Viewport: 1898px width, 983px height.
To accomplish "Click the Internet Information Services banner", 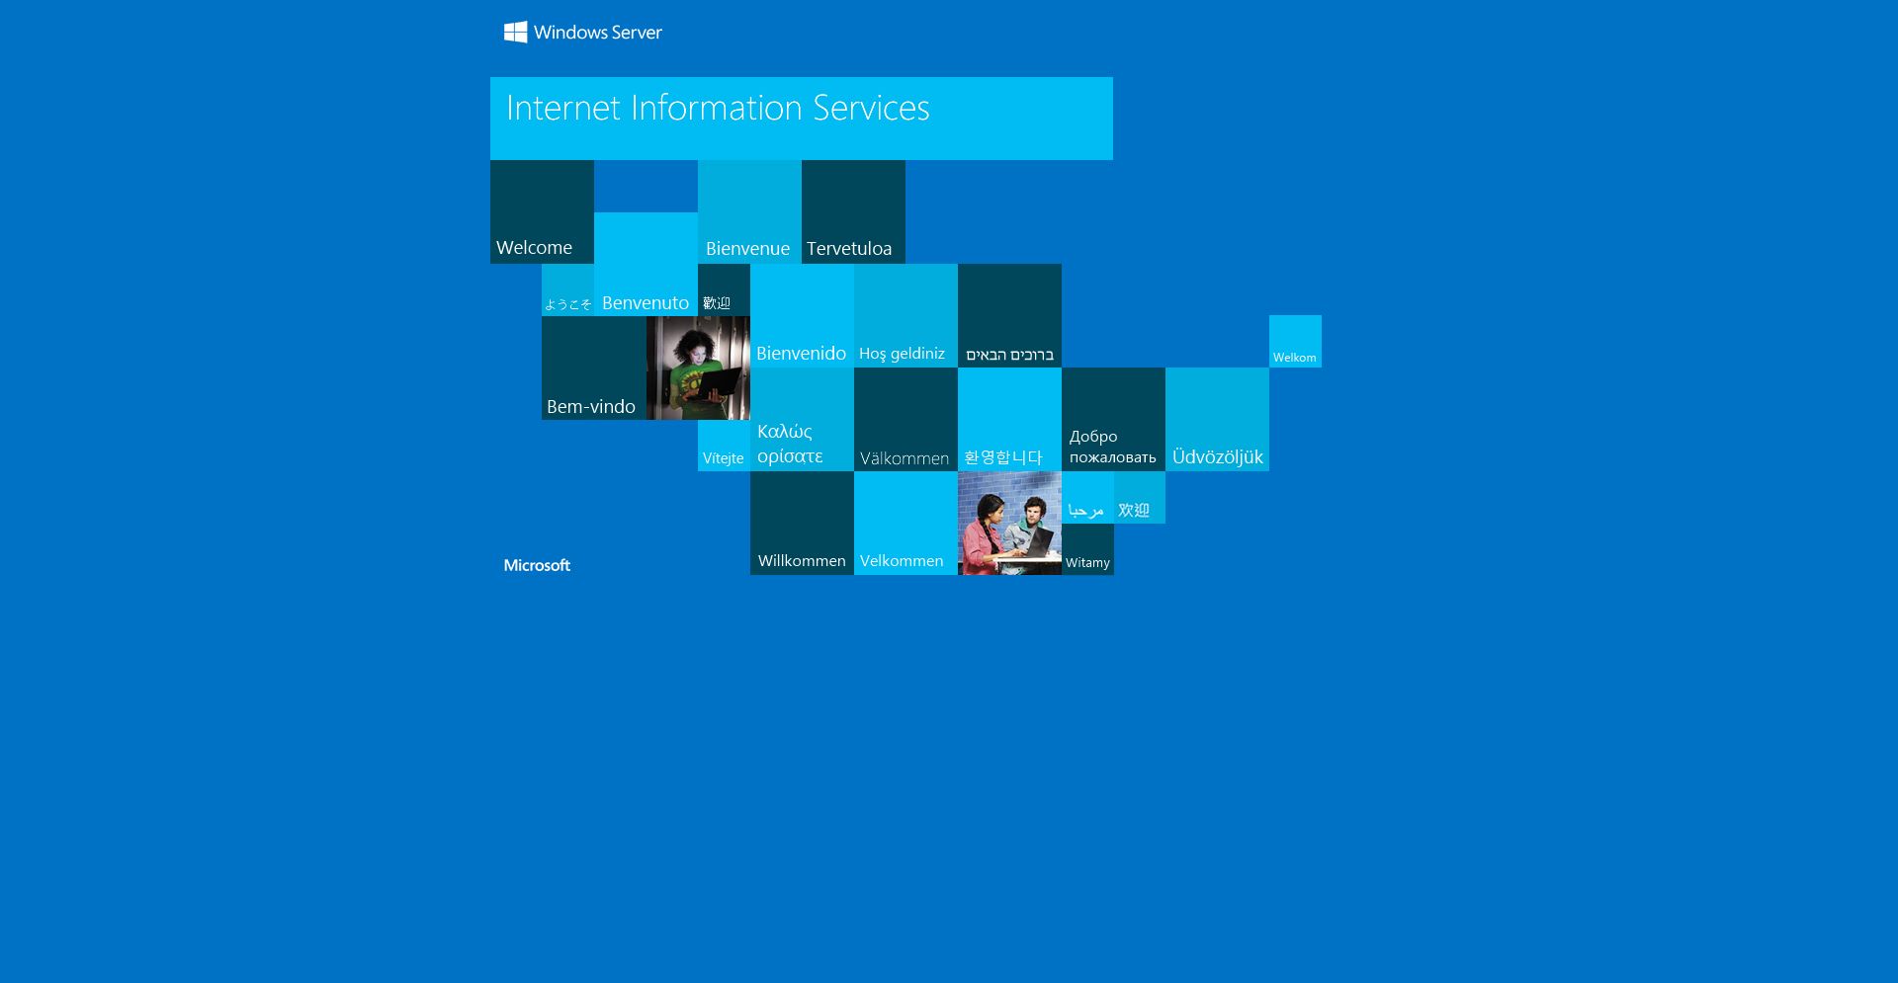I will pos(801,118).
